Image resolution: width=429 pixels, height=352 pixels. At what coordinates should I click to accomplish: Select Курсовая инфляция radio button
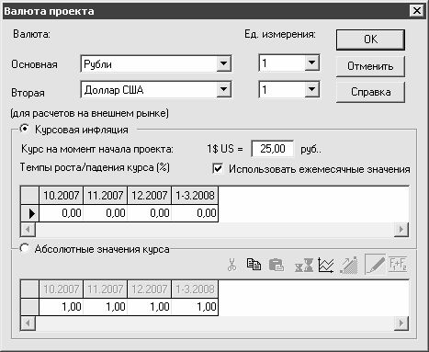tap(25, 129)
